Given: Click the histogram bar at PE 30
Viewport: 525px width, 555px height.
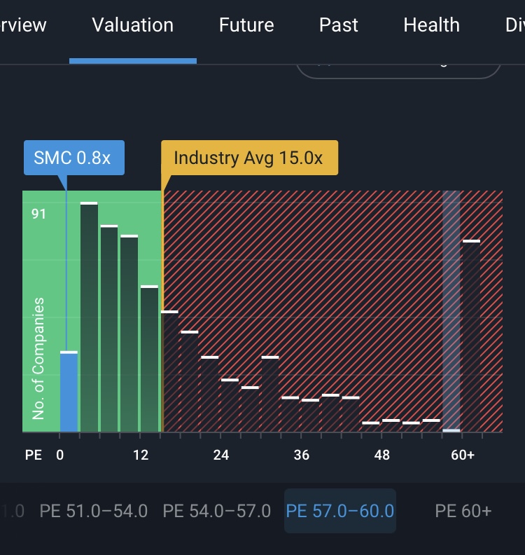Looking at the screenshot, I should pyautogui.click(x=270, y=394).
